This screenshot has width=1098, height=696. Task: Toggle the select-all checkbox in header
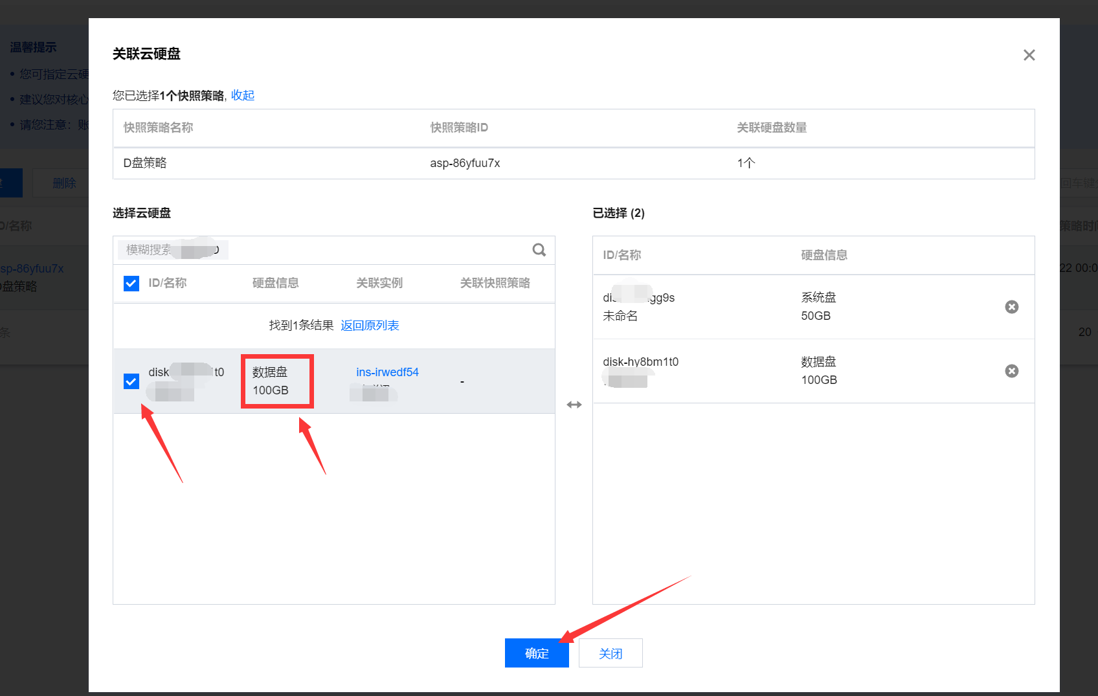pyautogui.click(x=131, y=284)
